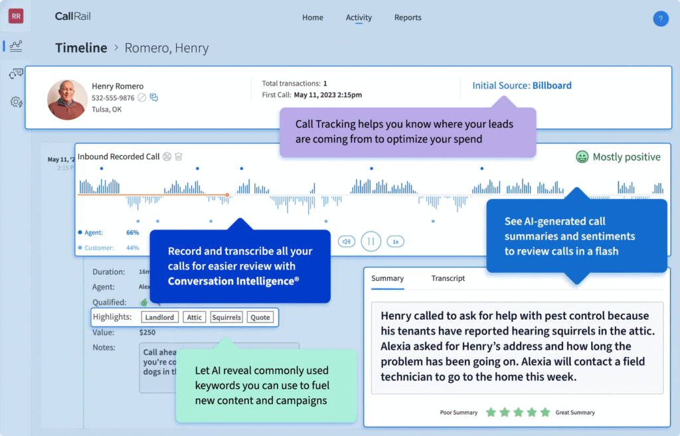
Task: Open Help via the question mark icon
Action: 661,19
